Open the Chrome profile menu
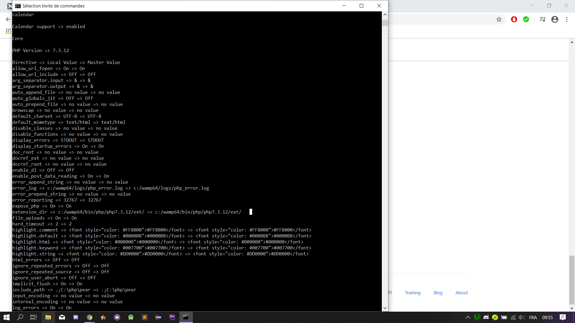 coord(555,19)
